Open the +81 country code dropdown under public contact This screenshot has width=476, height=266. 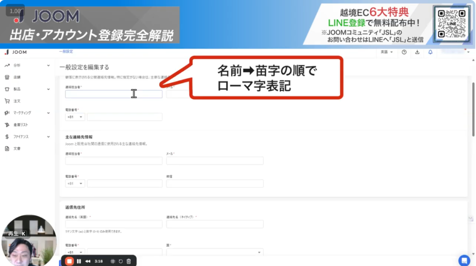point(75,117)
